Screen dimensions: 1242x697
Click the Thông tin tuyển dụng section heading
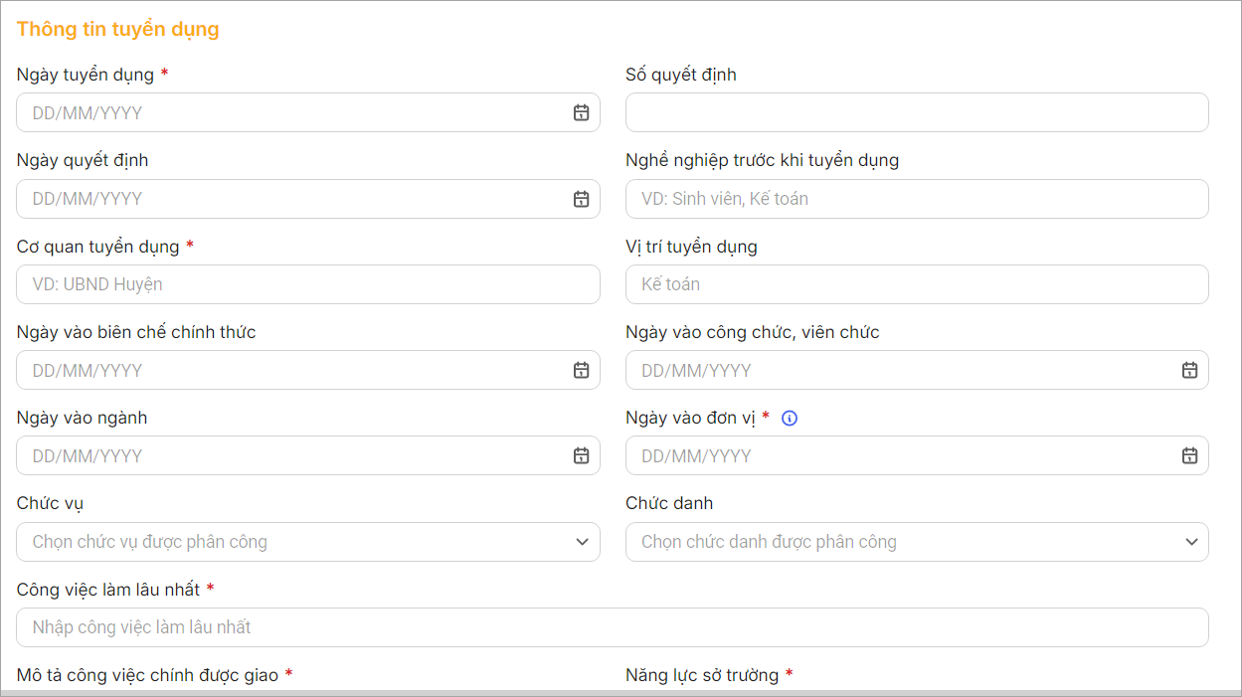117,29
